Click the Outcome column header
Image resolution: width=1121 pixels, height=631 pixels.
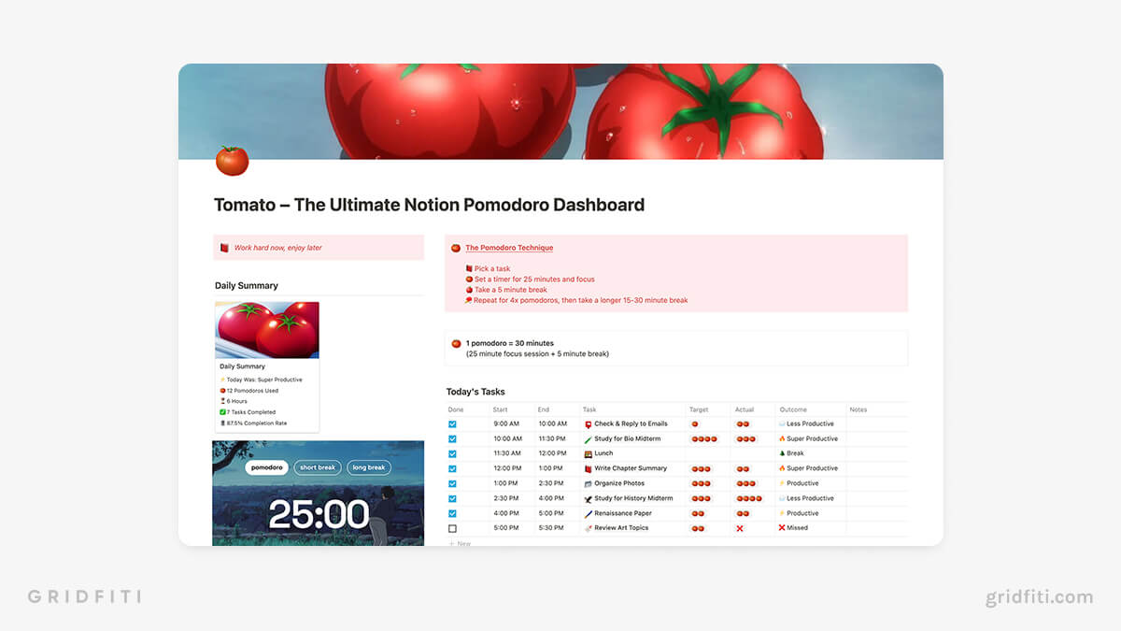tap(792, 409)
